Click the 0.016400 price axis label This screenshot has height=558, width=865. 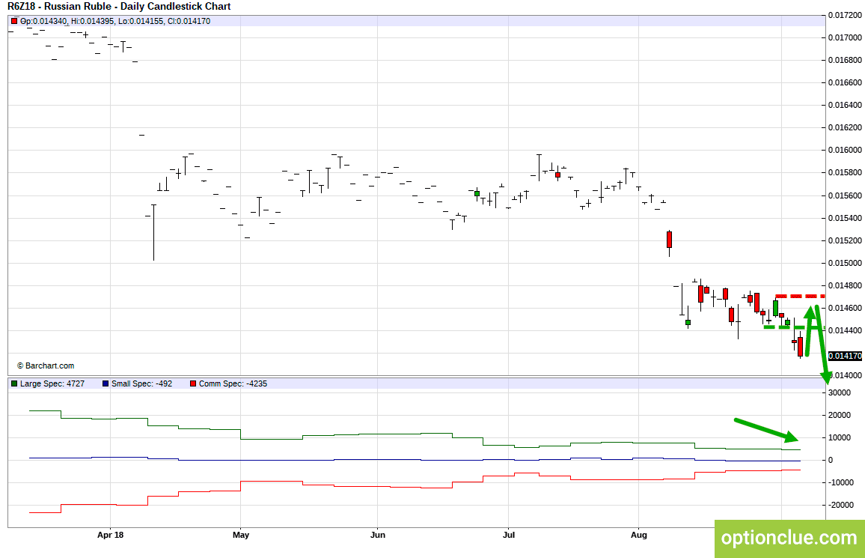point(845,106)
